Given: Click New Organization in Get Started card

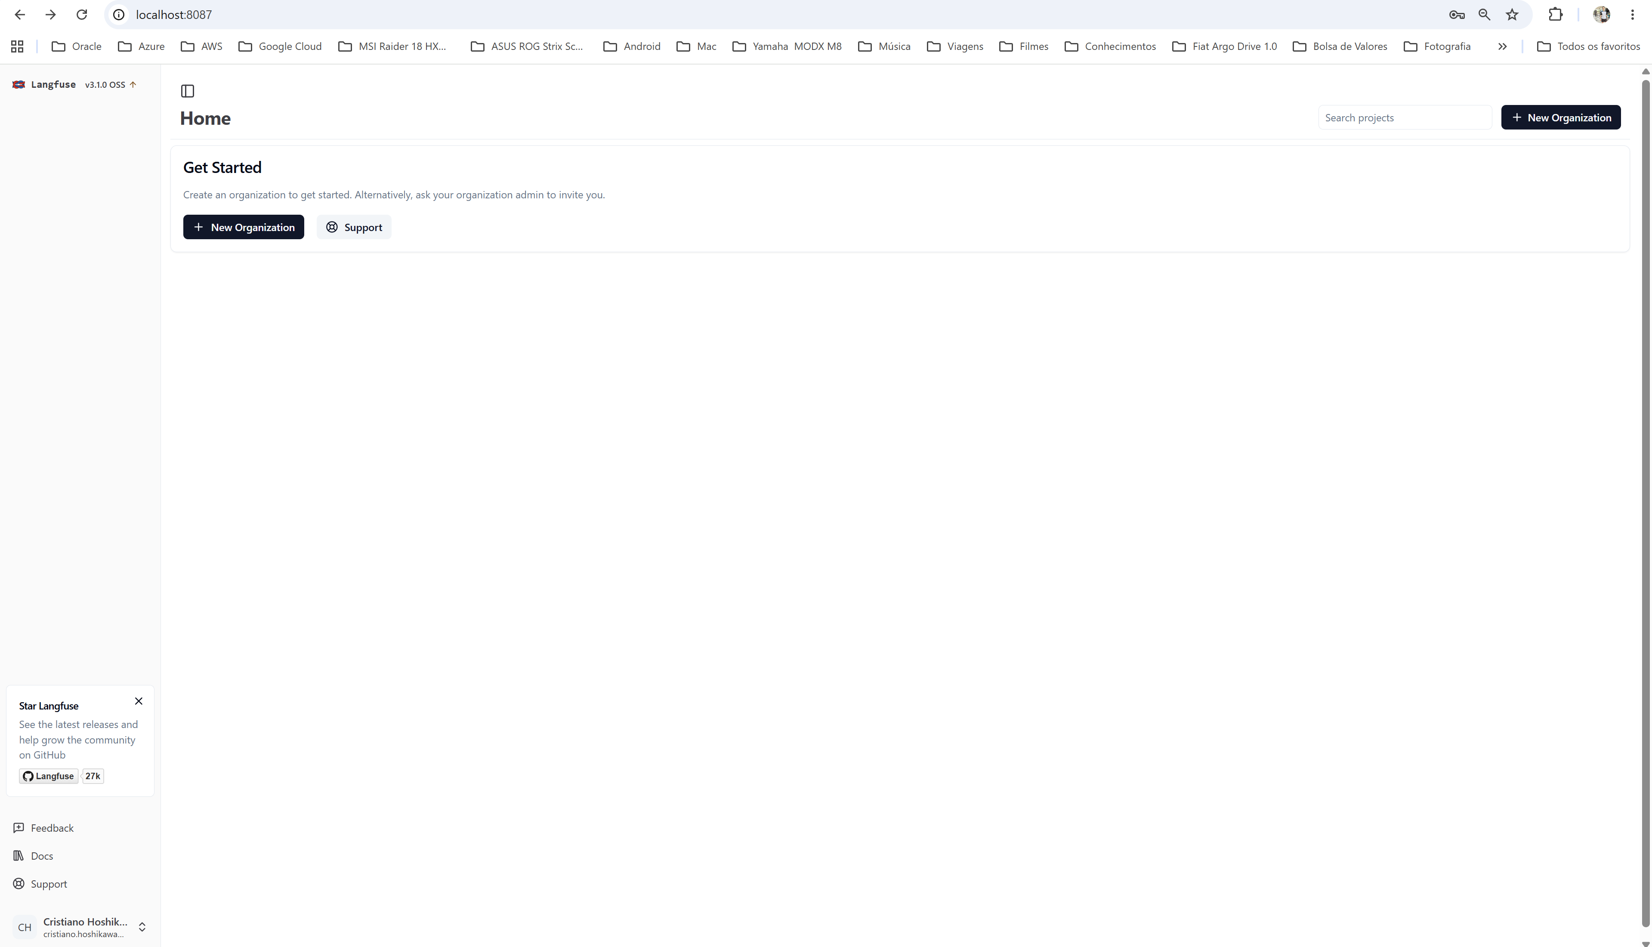Looking at the screenshot, I should (x=243, y=227).
